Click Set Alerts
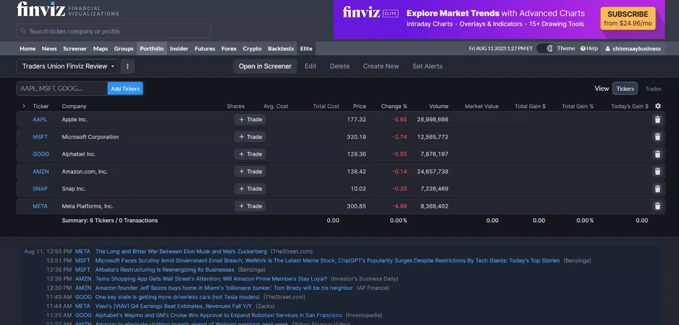 tap(427, 66)
